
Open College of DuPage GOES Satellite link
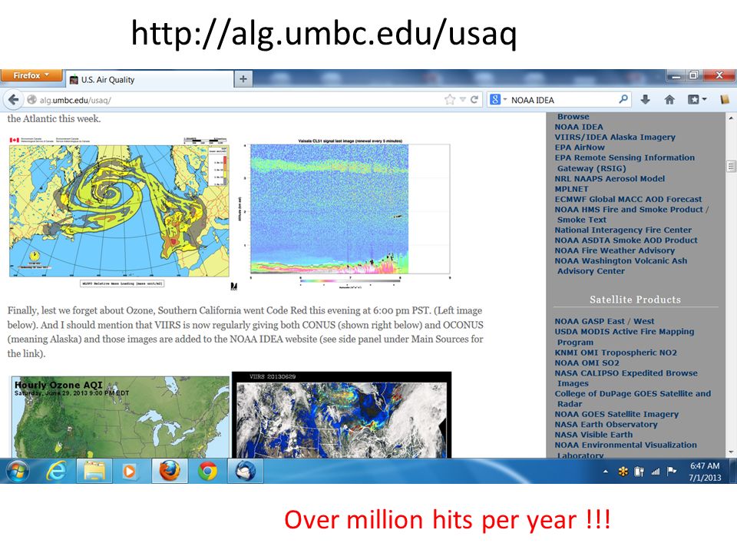(x=633, y=399)
